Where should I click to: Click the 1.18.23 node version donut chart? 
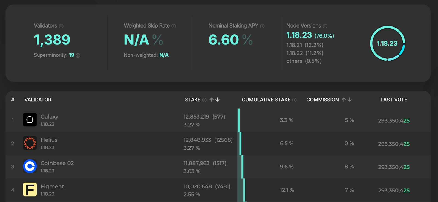[x=387, y=43]
